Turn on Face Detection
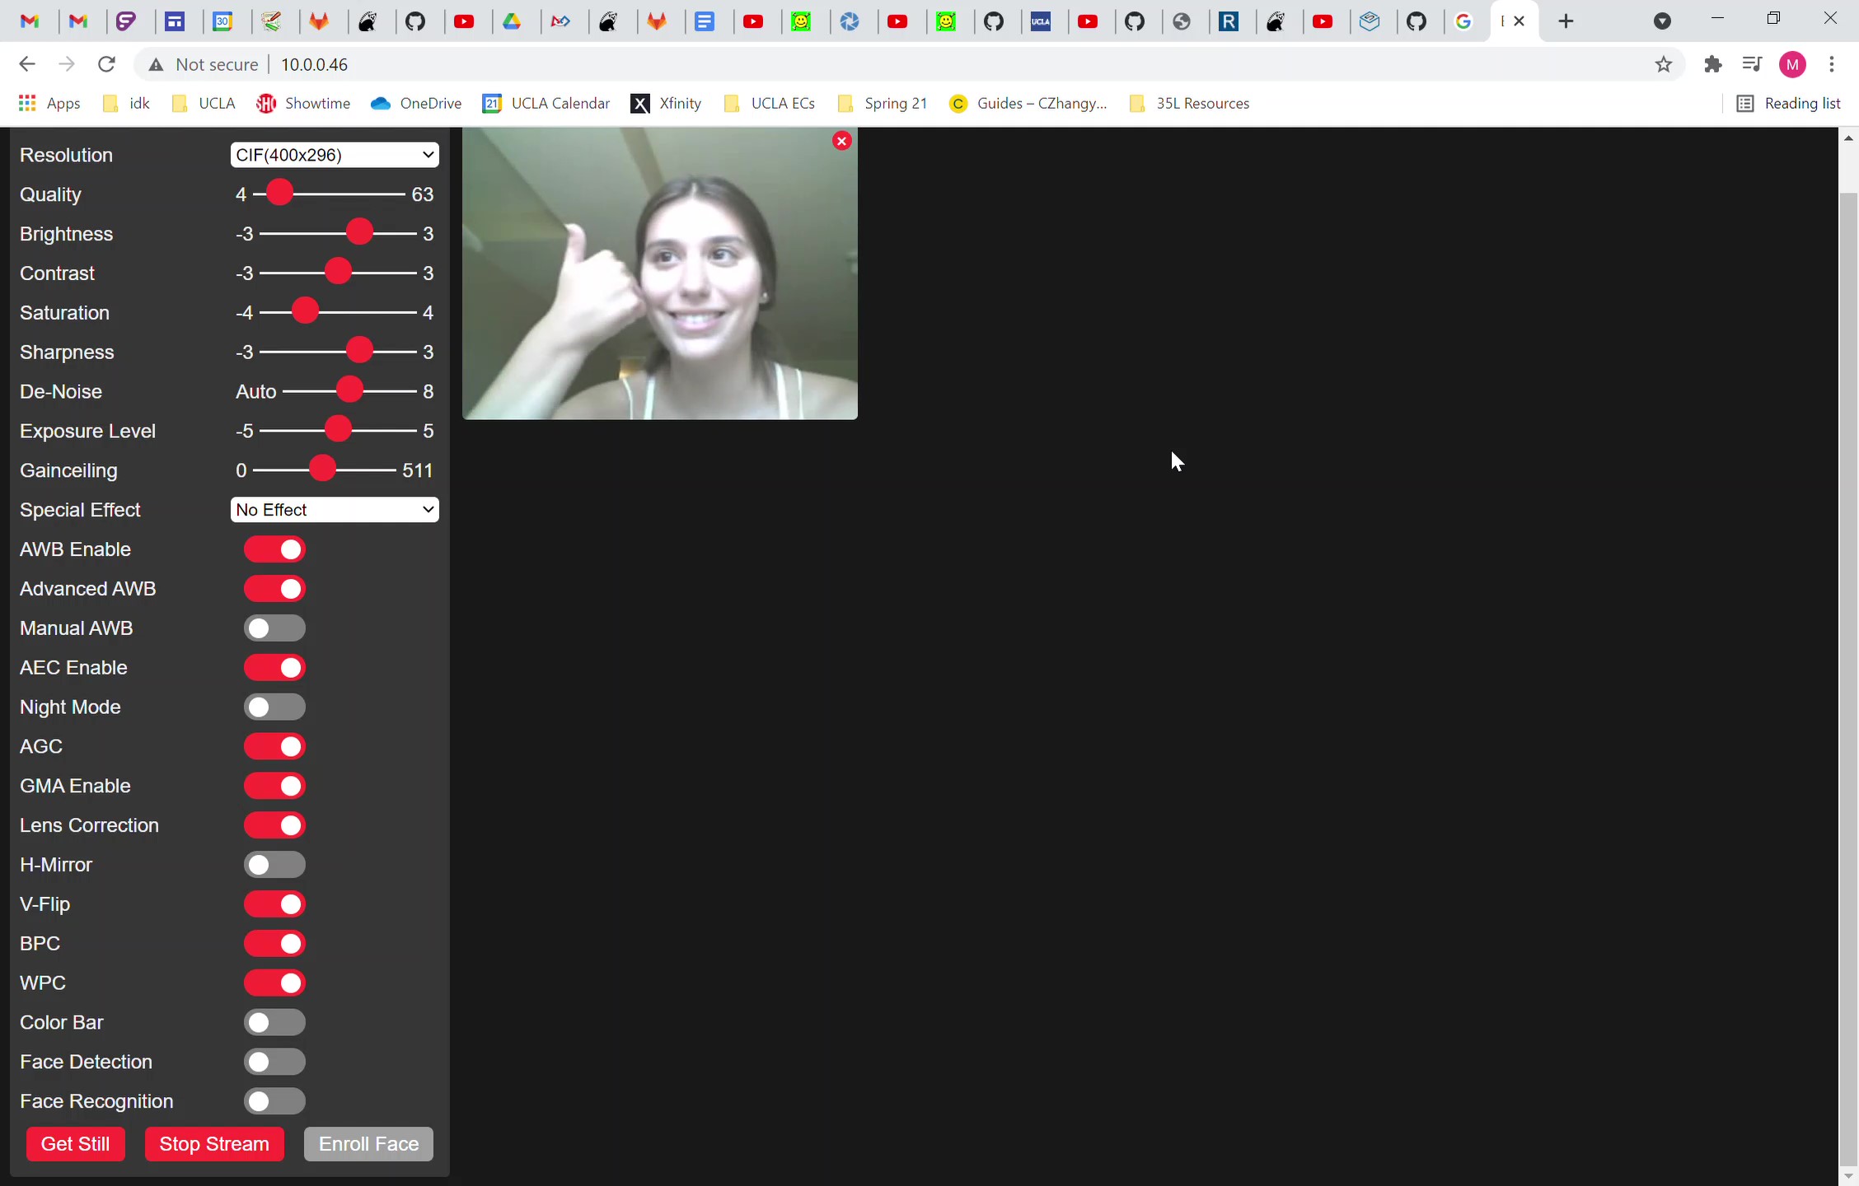This screenshot has width=1859, height=1186. pyautogui.click(x=274, y=1062)
